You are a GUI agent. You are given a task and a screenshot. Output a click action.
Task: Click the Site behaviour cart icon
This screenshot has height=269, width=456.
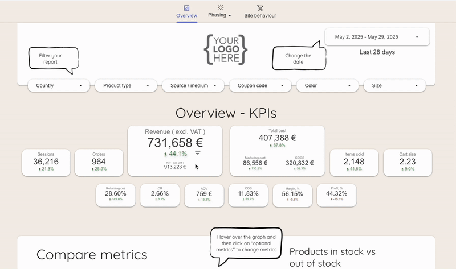click(260, 8)
